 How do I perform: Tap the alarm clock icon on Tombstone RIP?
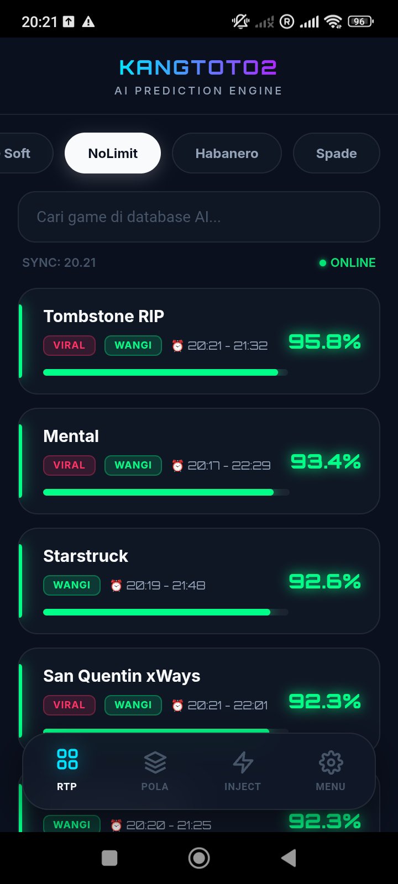pos(177,346)
